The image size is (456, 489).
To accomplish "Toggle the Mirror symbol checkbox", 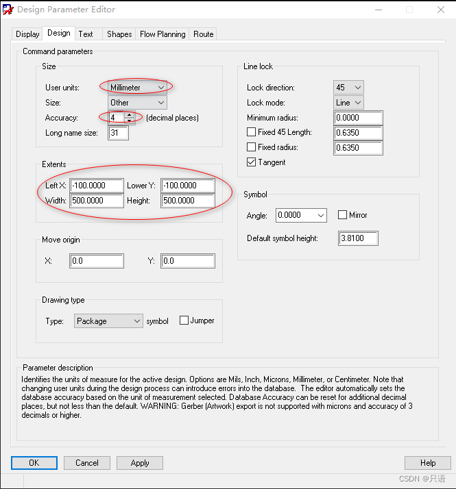I will tap(343, 215).
